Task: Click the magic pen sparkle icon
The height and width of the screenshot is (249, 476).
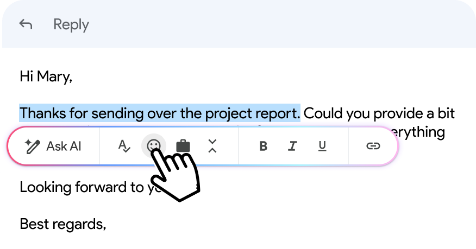Action: 33,146
